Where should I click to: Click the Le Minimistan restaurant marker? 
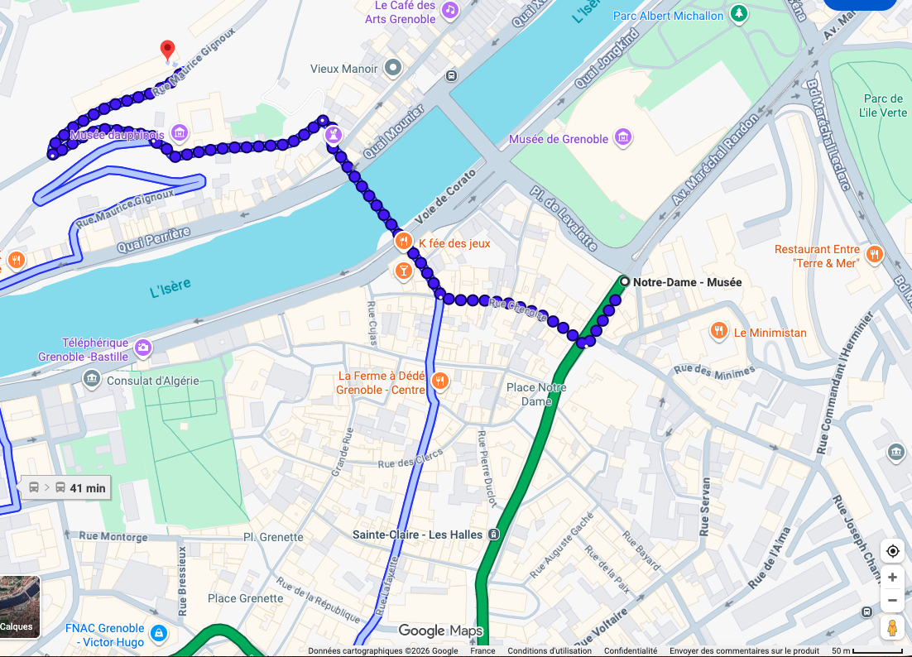click(x=719, y=332)
